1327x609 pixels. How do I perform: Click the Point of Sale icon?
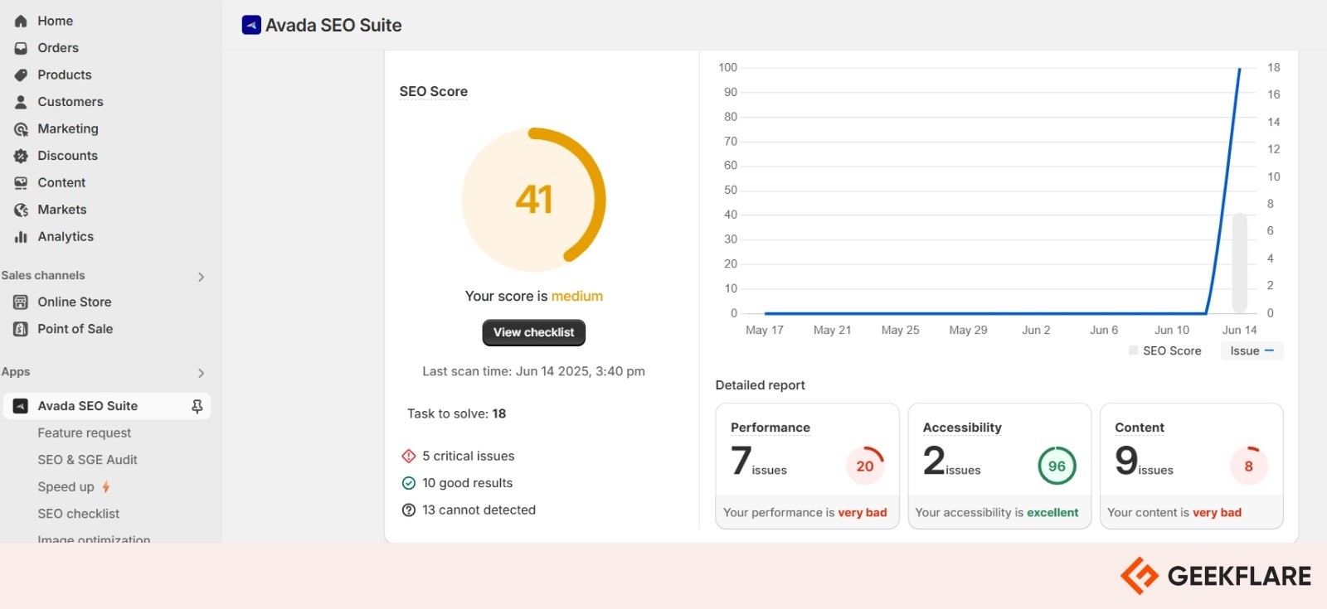point(21,329)
